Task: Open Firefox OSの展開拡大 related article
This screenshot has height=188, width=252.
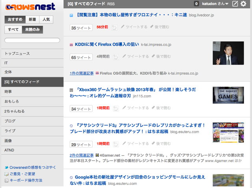Action: [x=133, y=74]
